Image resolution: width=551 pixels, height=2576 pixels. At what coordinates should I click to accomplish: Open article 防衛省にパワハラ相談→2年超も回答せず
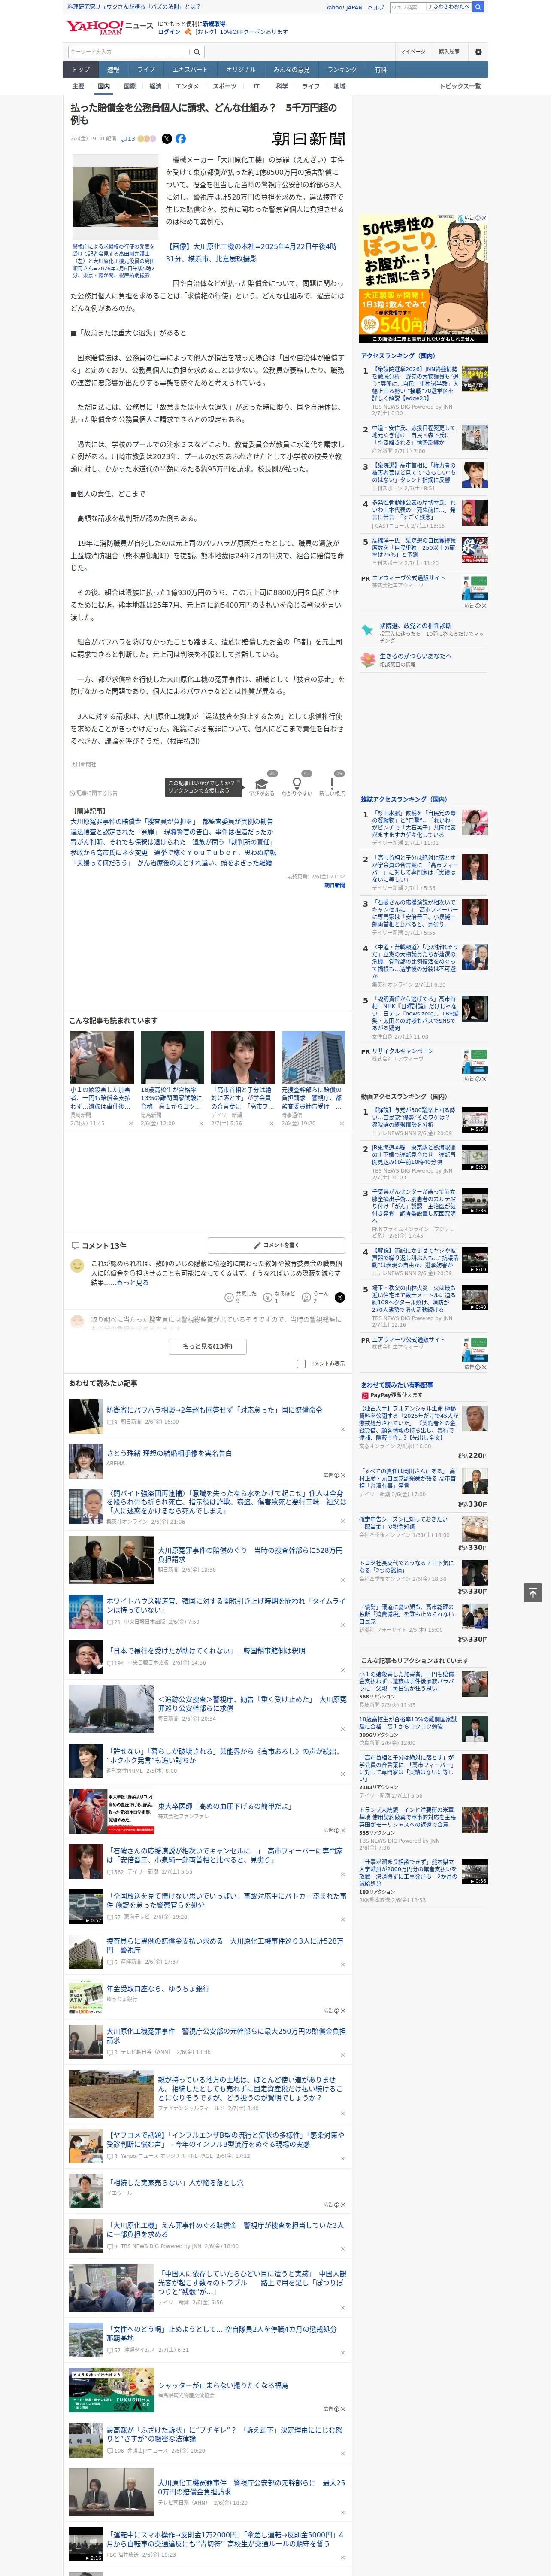(x=214, y=1410)
